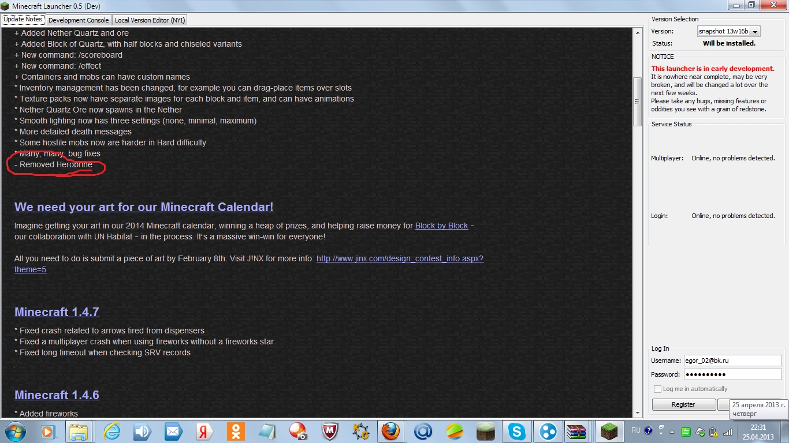This screenshot has height=443, width=789.
Task: Click the Username input field
Action: [732, 361]
